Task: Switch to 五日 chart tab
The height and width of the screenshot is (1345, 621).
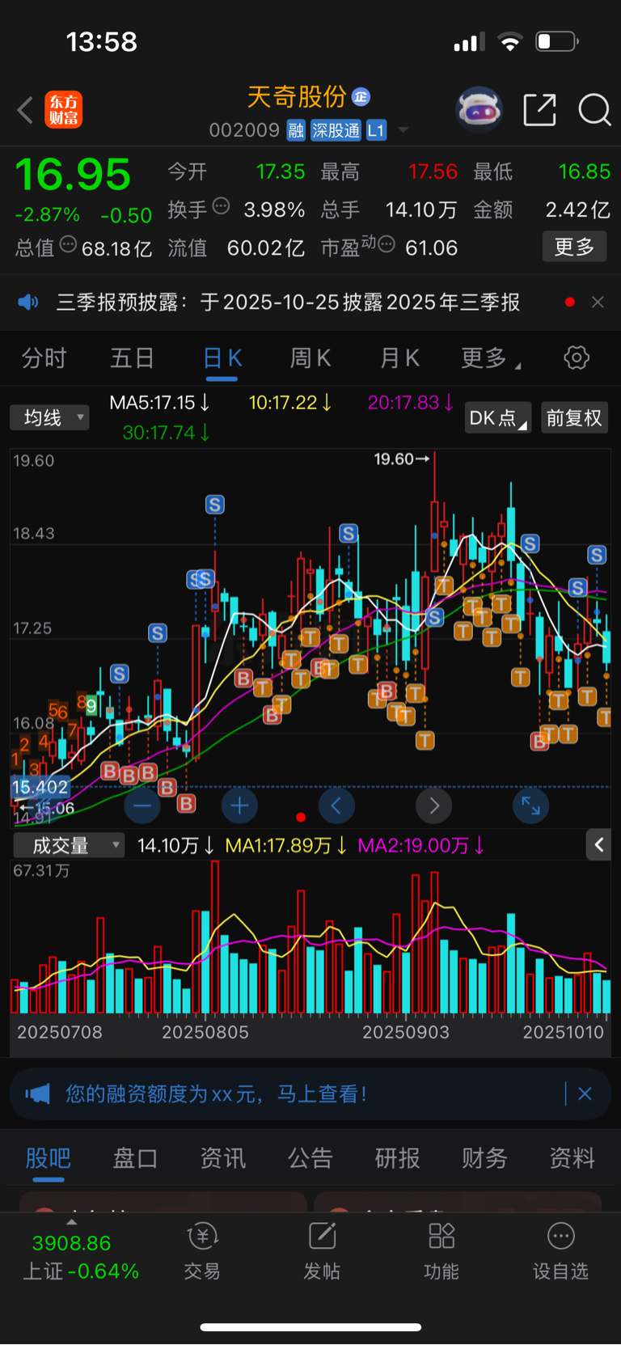Action: [132, 357]
